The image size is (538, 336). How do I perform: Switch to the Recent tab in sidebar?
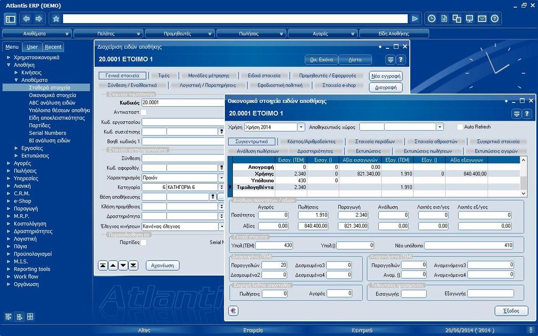pos(53,47)
